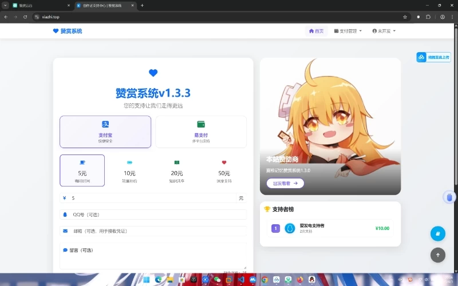Launch WeChat from the taskbar
The image size is (458, 286).
(217, 280)
